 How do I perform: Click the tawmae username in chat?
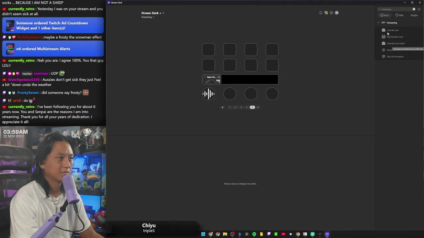coord(41,74)
